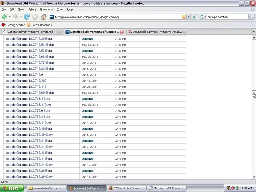Open the View menu
Viewport: 256px width, 192px height.
click(21, 9)
